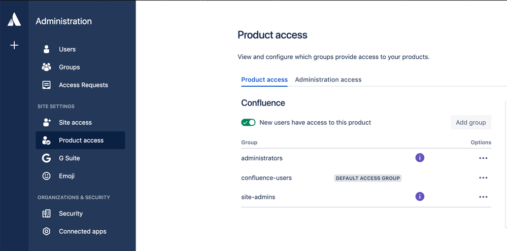Open Security in the sidebar
This screenshot has width=507, height=251.
80,213
